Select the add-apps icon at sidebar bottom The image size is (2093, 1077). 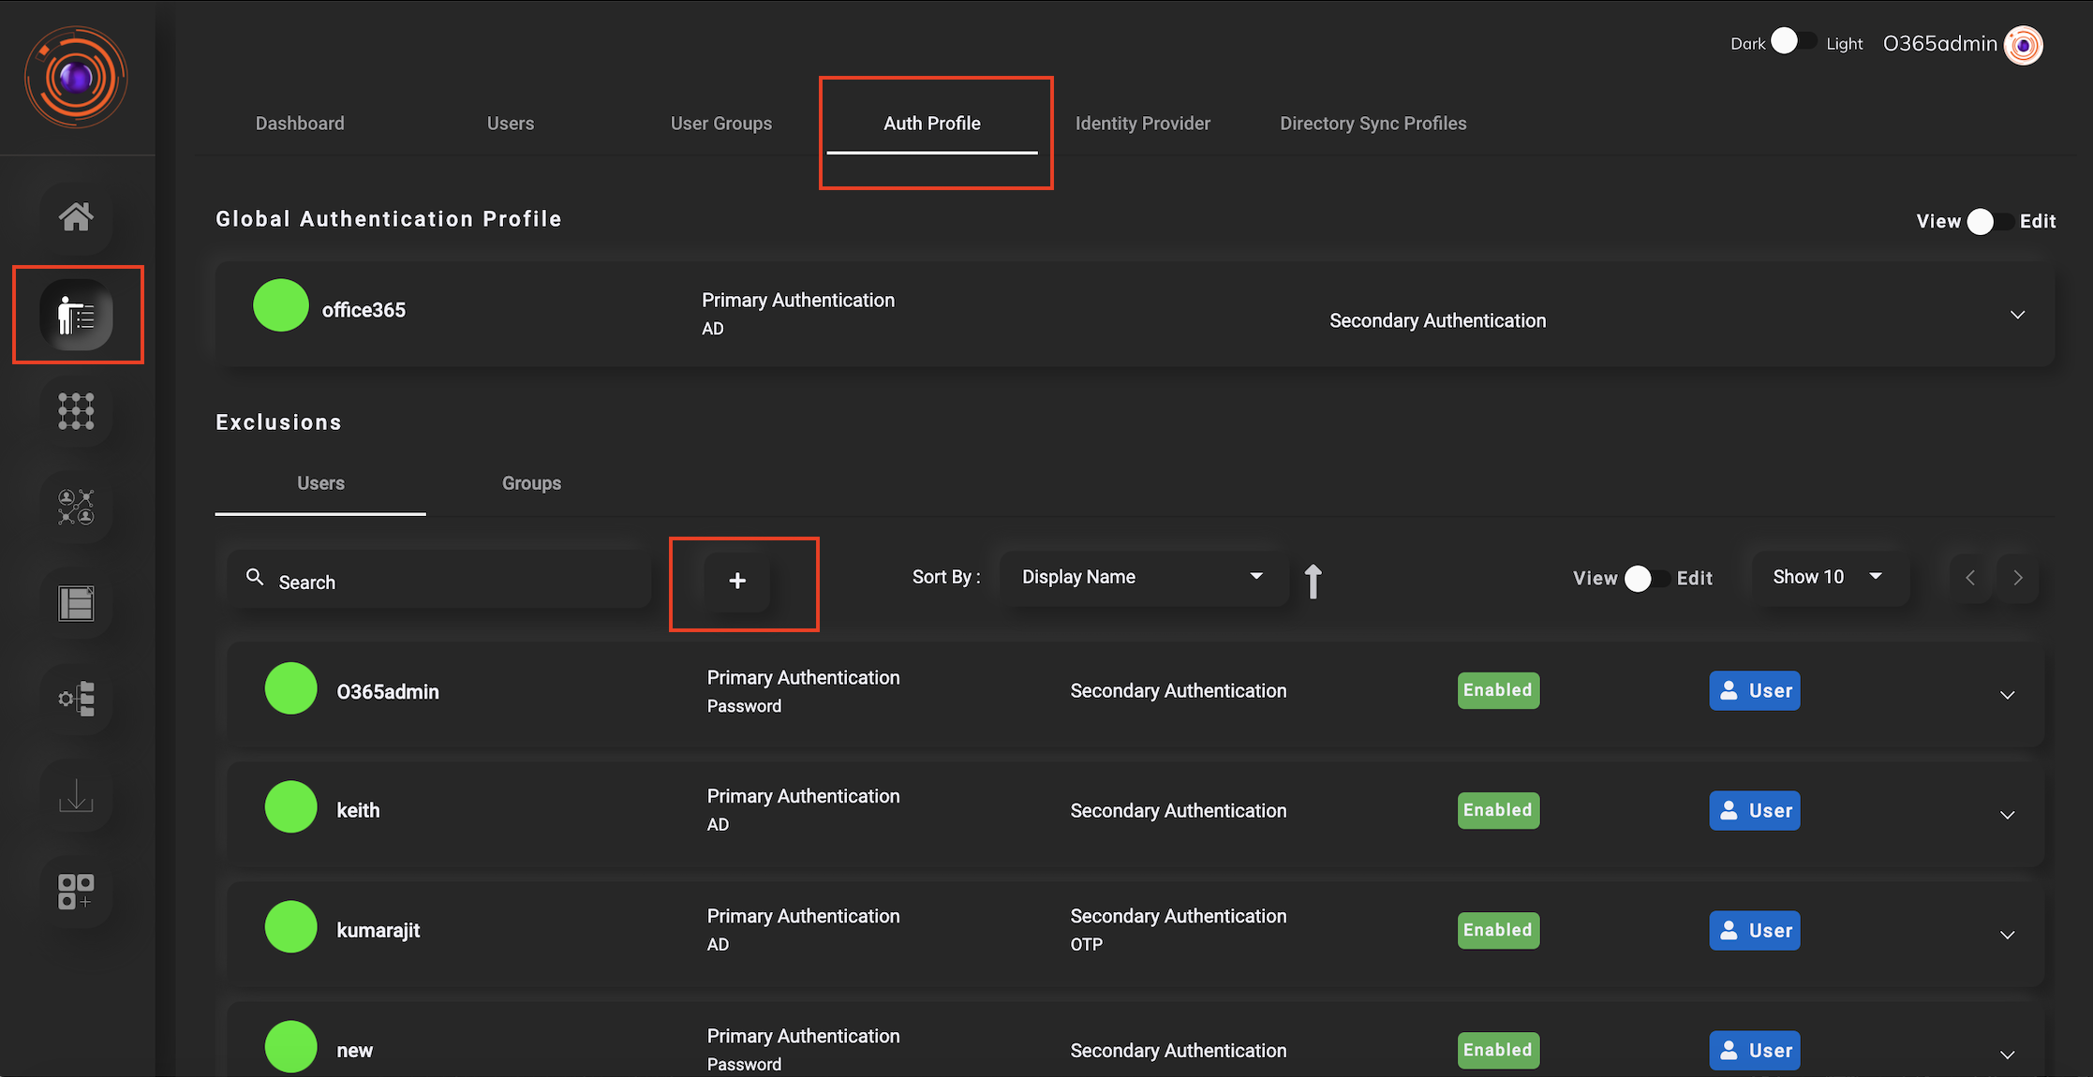76,893
